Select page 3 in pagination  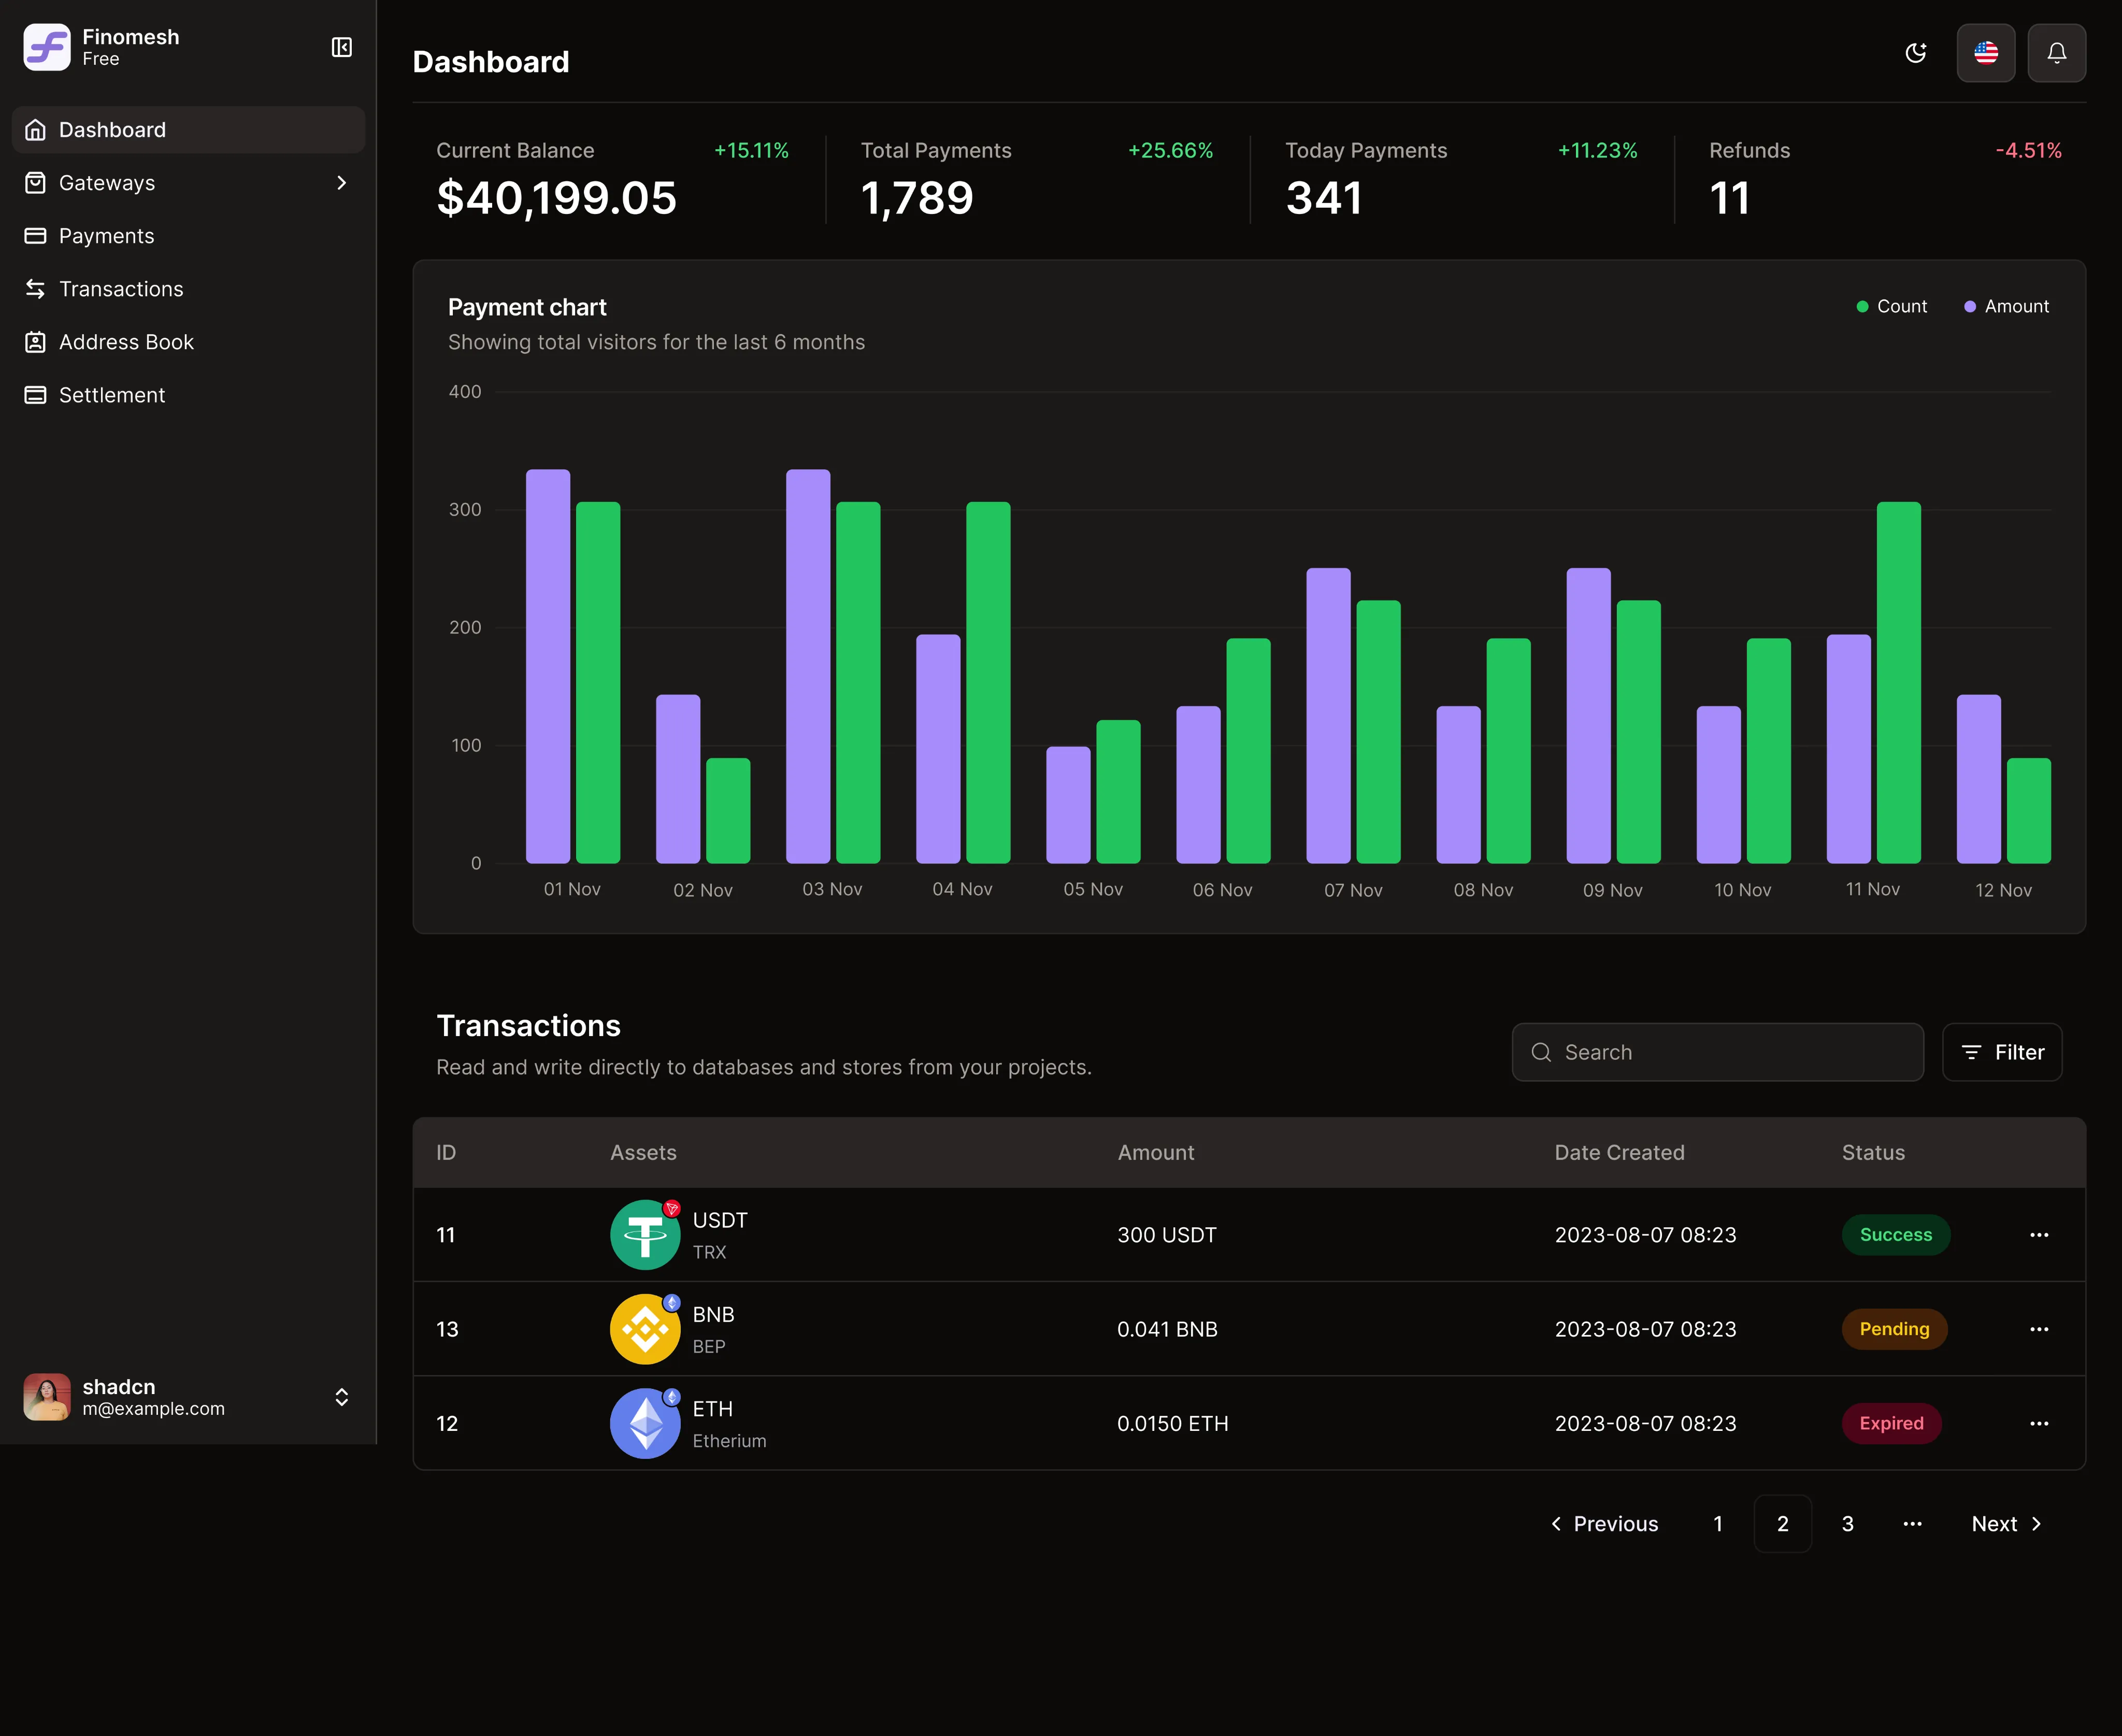click(x=1847, y=1524)
